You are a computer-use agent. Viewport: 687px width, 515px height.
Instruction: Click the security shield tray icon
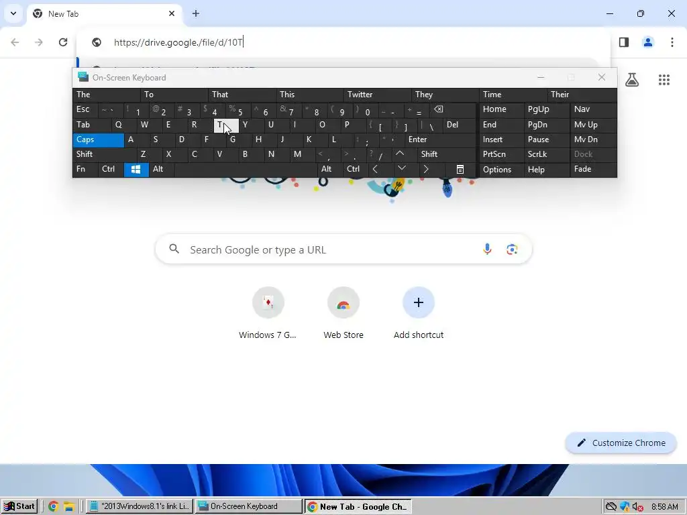point(625,507)
